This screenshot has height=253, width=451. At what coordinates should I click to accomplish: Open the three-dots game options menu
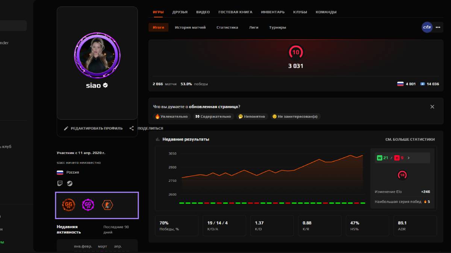438,27
